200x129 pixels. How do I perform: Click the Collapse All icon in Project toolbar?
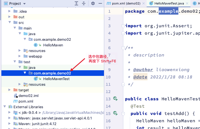pos(84,3)
